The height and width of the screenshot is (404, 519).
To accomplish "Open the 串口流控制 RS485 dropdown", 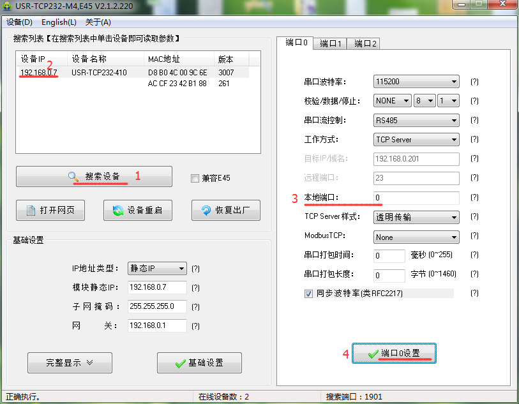I will pyautogui.click(x=416, y=121).
